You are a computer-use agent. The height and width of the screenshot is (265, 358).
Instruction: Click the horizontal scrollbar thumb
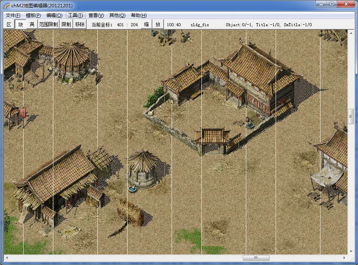pos(256,258)
